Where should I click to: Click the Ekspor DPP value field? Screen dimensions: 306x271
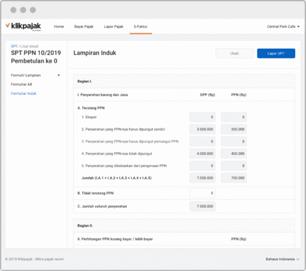[x=203, y=117]
